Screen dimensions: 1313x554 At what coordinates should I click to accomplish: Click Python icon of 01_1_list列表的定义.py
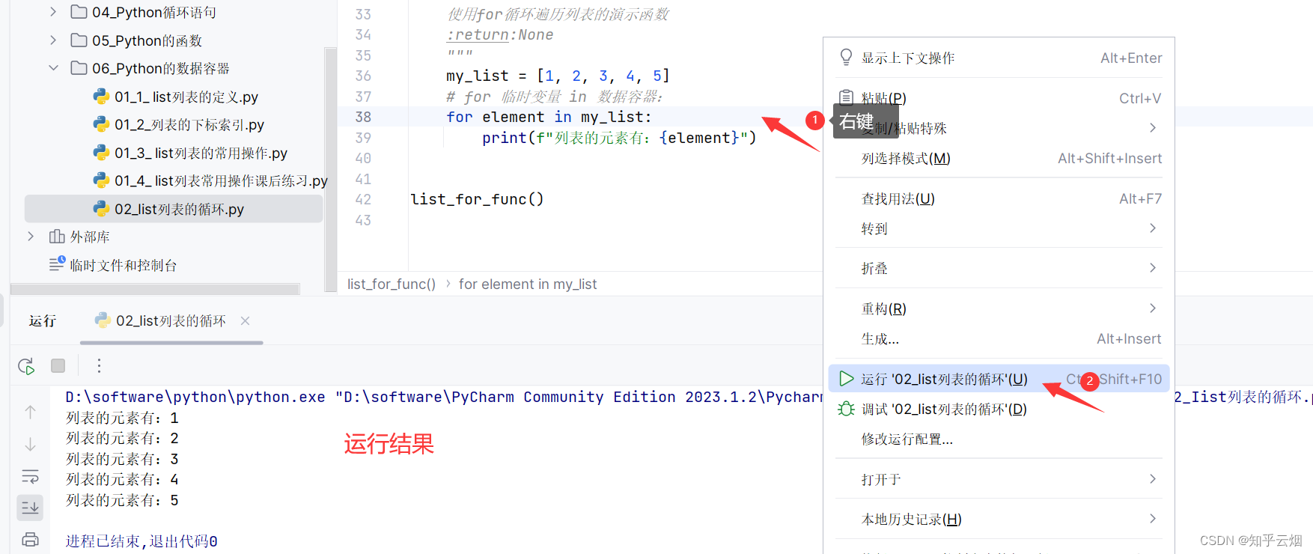101,97
